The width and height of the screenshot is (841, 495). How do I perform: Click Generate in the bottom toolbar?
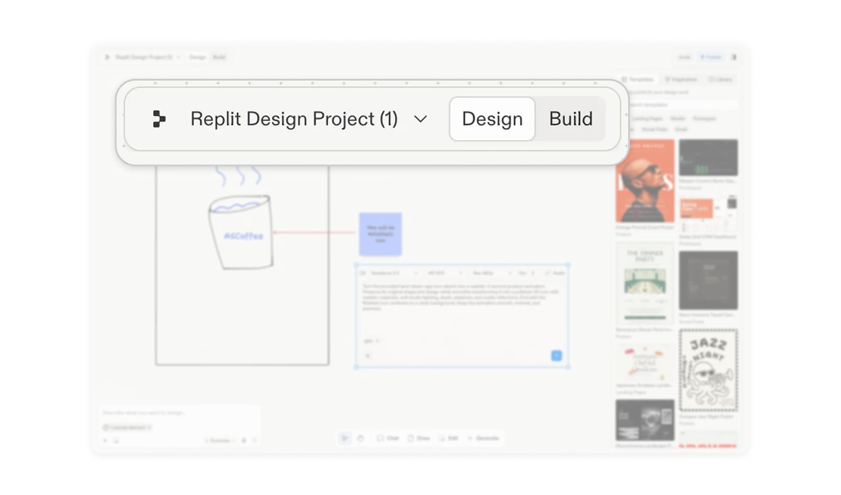[483, 438]
